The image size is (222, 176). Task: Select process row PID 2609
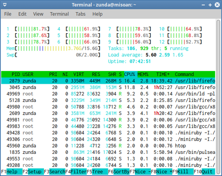[108, 113]
